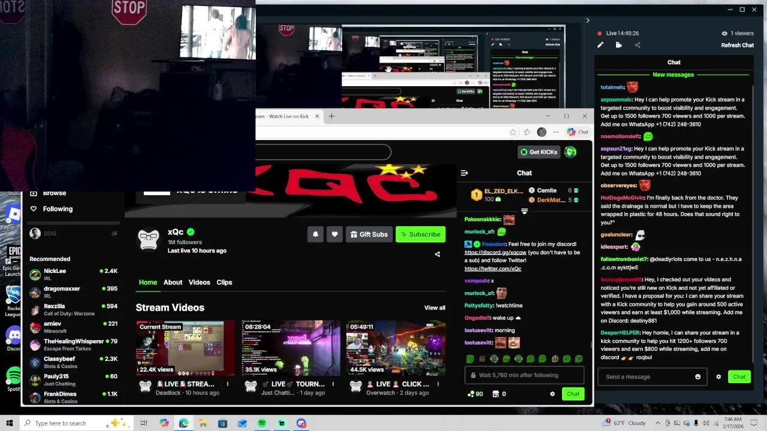Click green Chat button in browser chat
Viewport: 767px width, 431px height.
573,394
